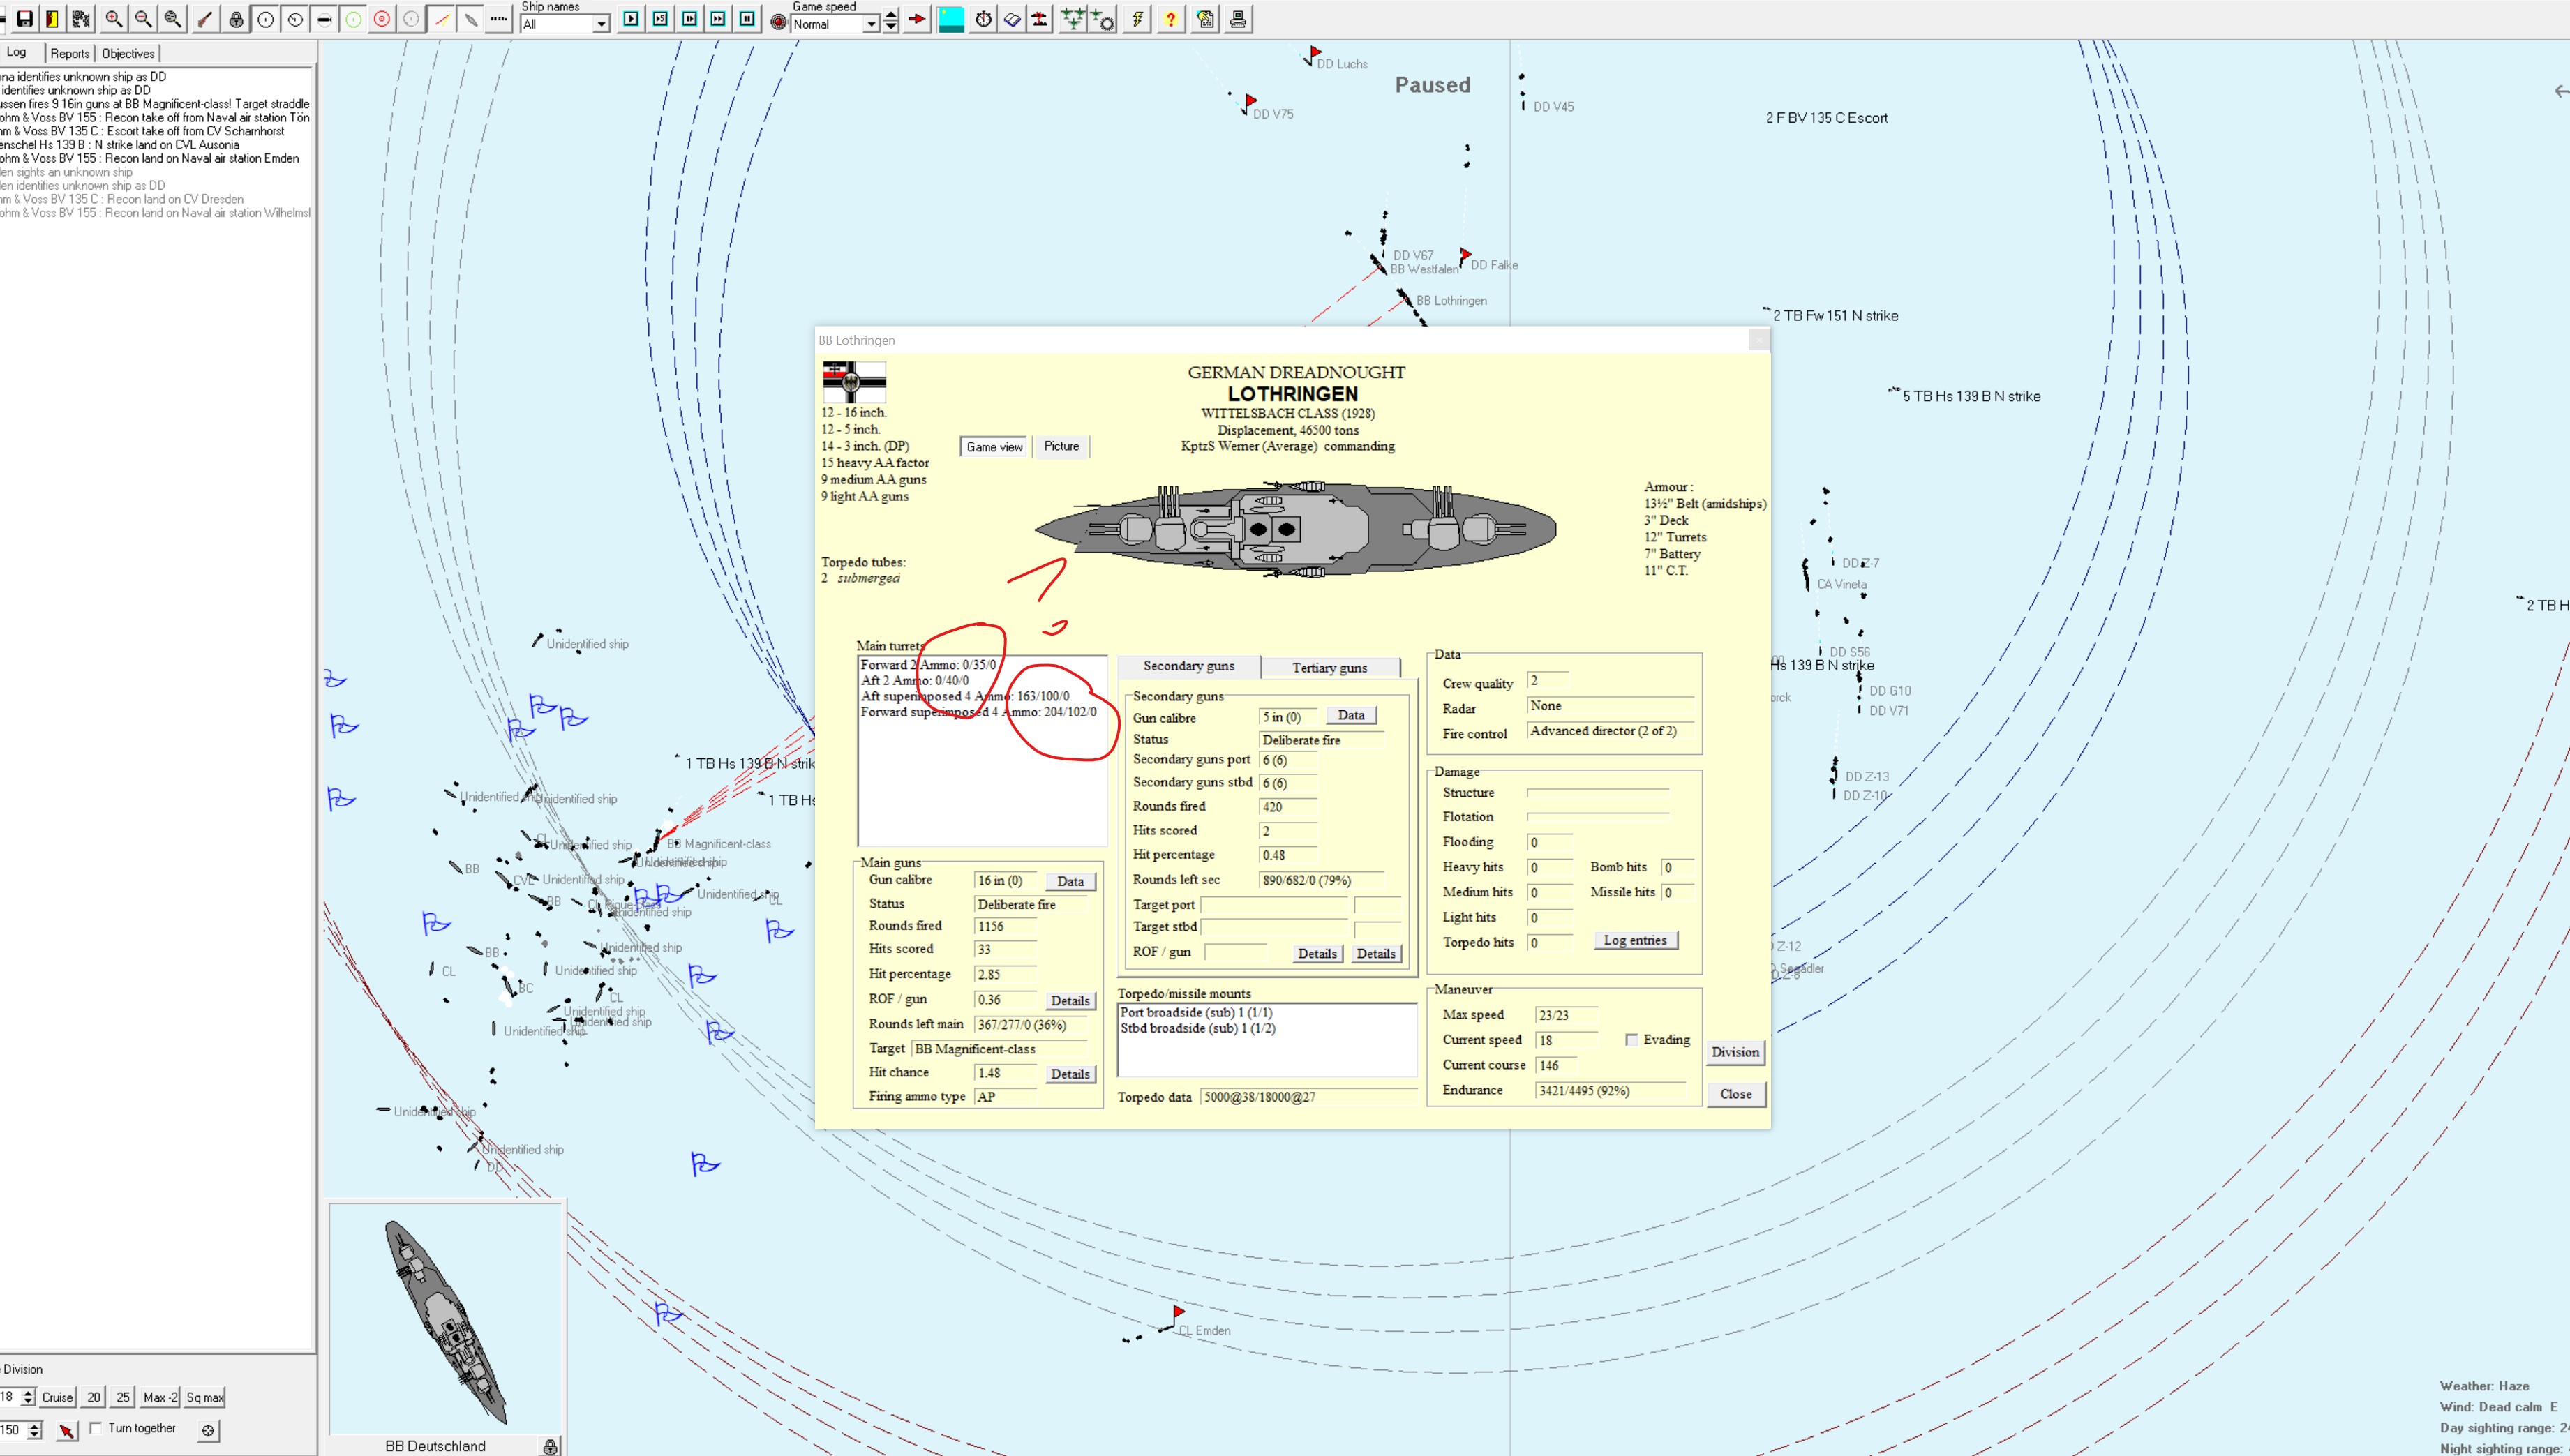The image size is (2570, 1456).
Task: Click the red course arrow button
Action: tap(66, 1431)
